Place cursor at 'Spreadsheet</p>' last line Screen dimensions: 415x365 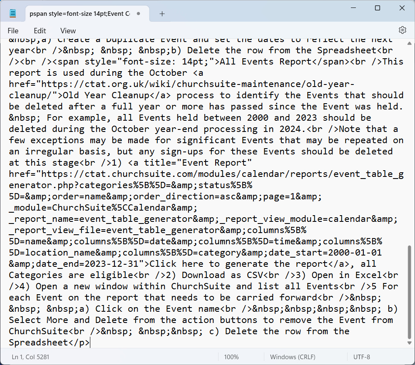[x=49, y=343]
